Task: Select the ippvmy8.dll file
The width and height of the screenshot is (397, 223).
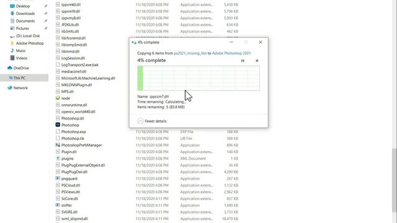Action: [x=71, y=18]
